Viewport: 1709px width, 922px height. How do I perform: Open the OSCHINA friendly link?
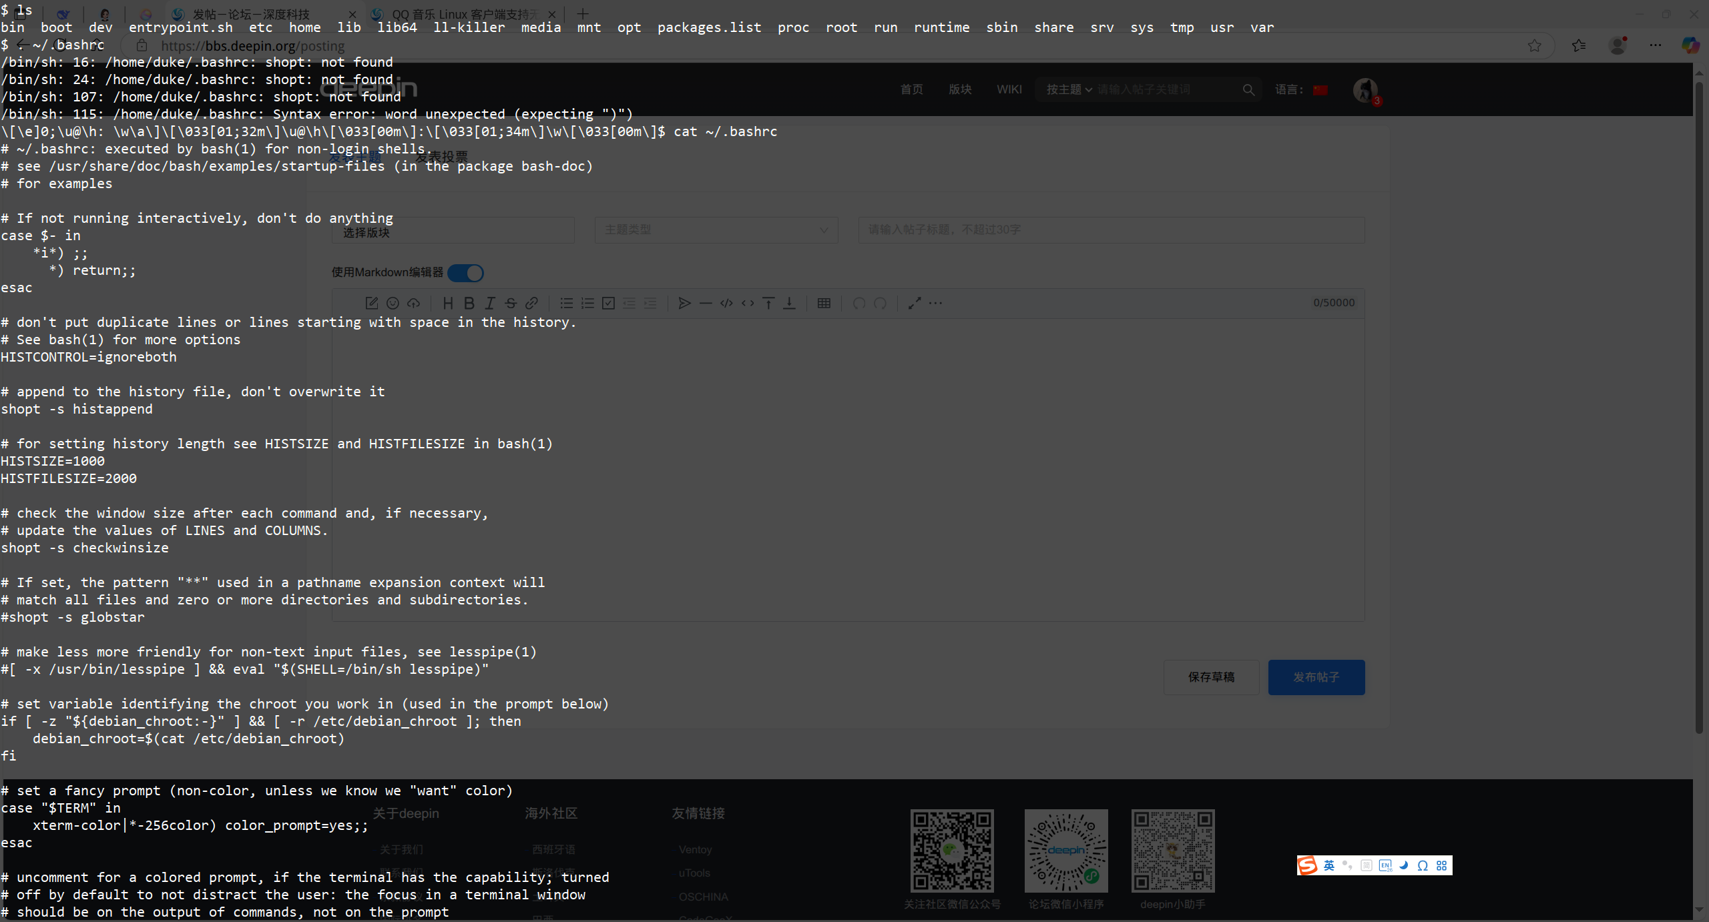tap(703, 897)
